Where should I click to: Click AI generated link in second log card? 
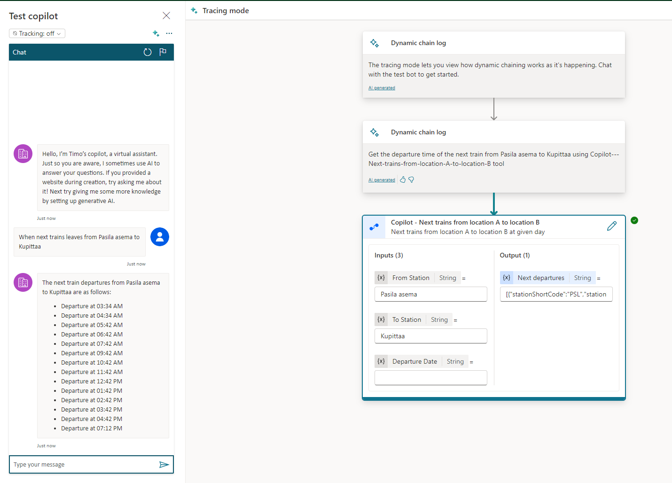tap(382, 180)
